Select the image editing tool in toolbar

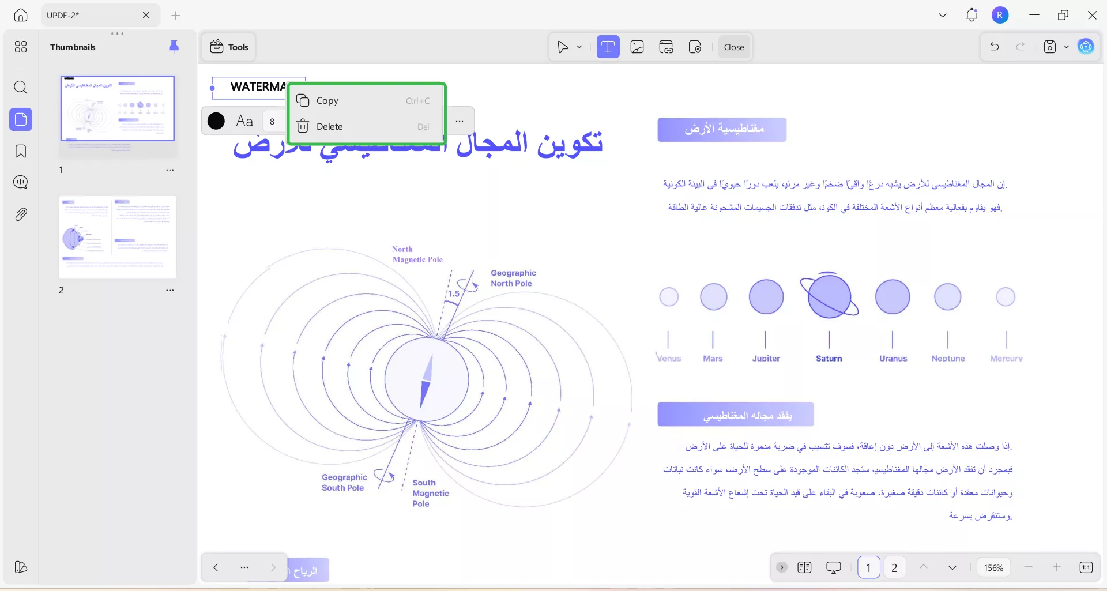click(637, 47)
